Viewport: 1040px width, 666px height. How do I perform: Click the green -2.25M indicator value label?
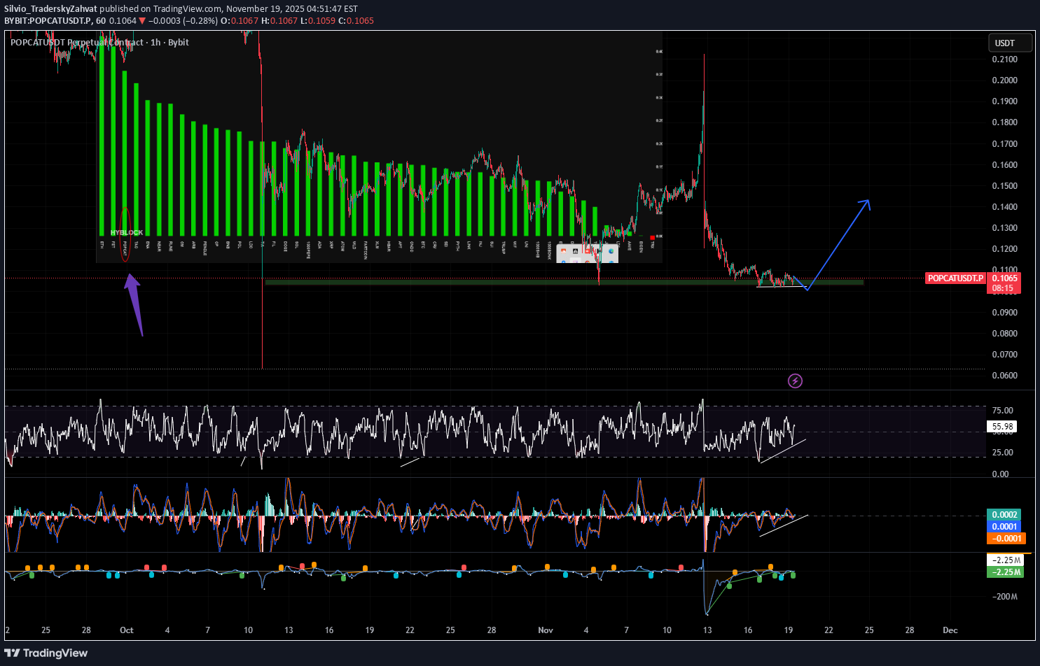[1004, 572]
